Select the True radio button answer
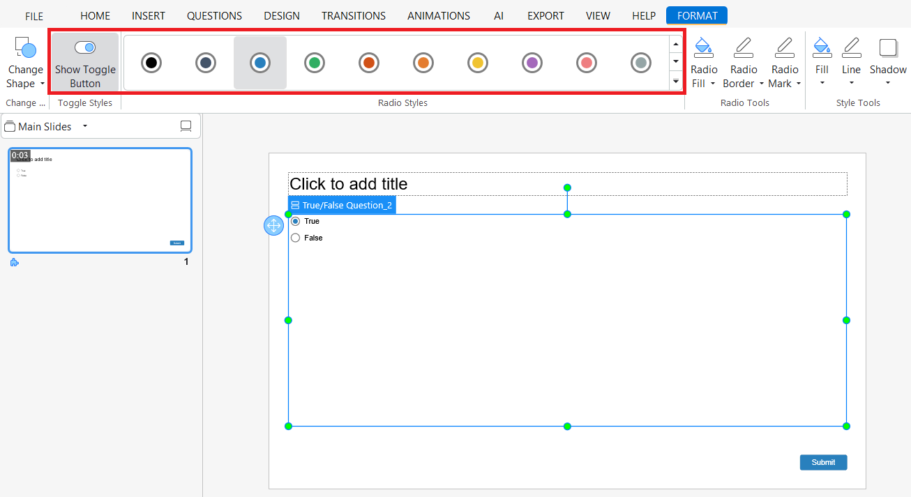 coord(296,221)
